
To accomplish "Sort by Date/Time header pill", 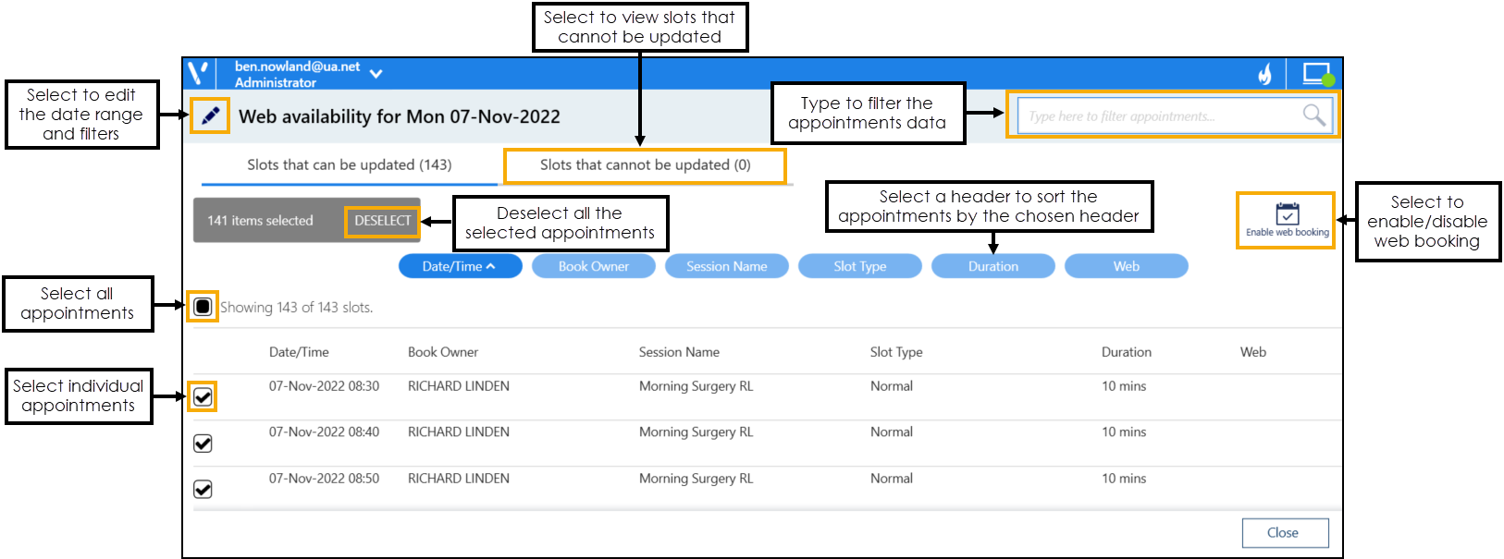I will click(460, 266).
